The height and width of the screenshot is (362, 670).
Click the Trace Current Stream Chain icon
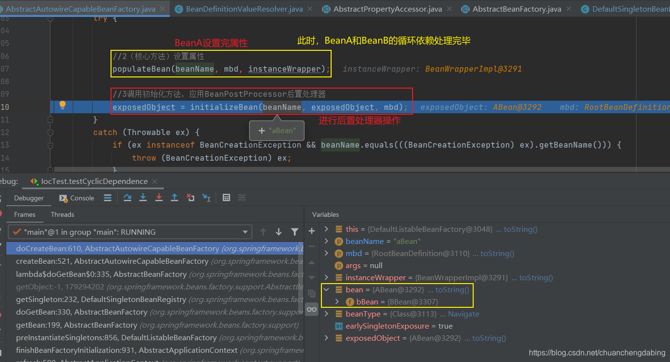(242, 197)
